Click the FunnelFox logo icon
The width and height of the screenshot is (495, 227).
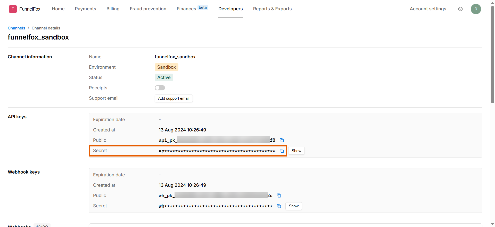pyautogui.click(x=13, y=9)
